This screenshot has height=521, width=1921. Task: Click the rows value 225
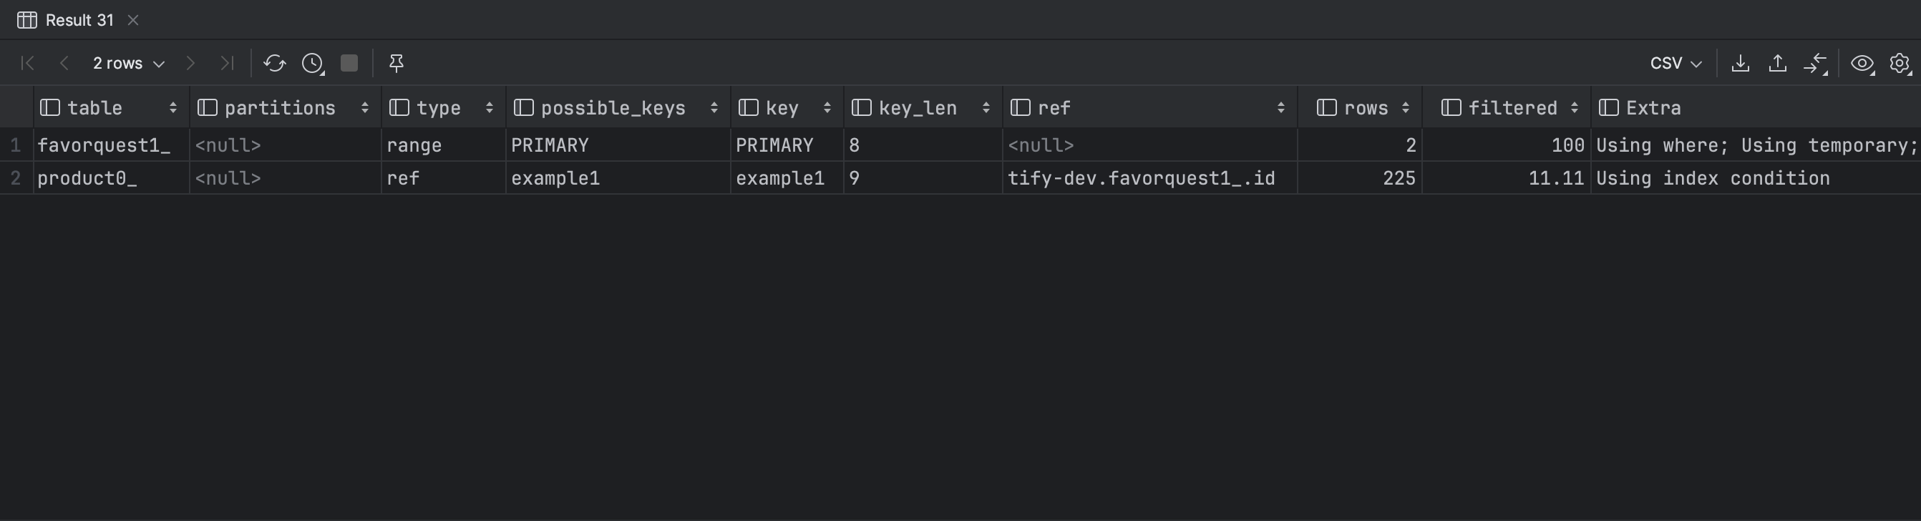pyautogui.click(x=1359, y=178)
